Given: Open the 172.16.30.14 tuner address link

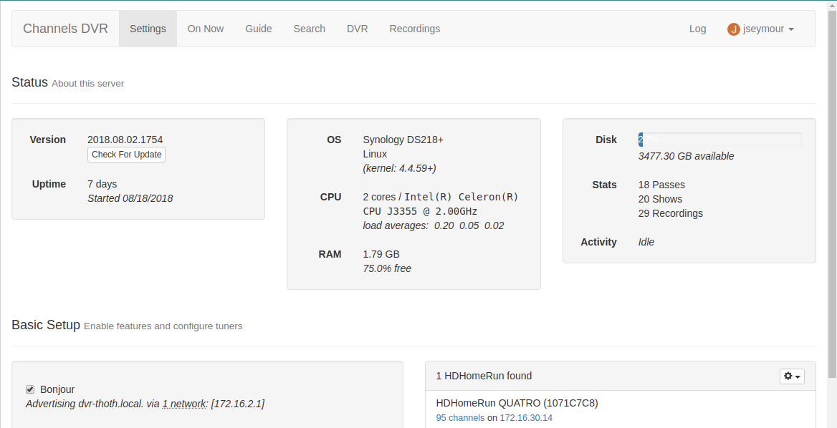Looking at the screenshot, I should click(x=526, y=418).
